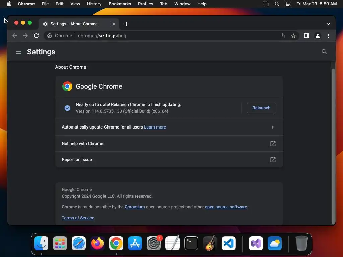Open the Trash in the Dock
The height and width of the screenshot is (257, 343).
point(302,243)
